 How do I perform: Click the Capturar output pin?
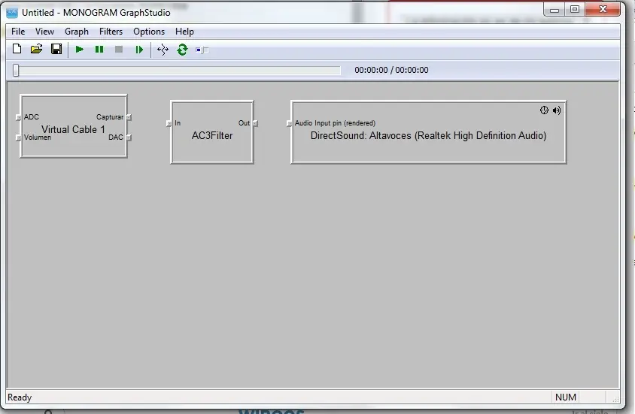point(129,117)
